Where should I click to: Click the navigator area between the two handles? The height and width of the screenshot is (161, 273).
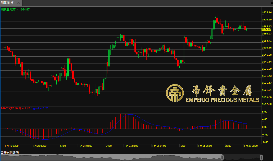pyautogui.click(x=242, y=157)
